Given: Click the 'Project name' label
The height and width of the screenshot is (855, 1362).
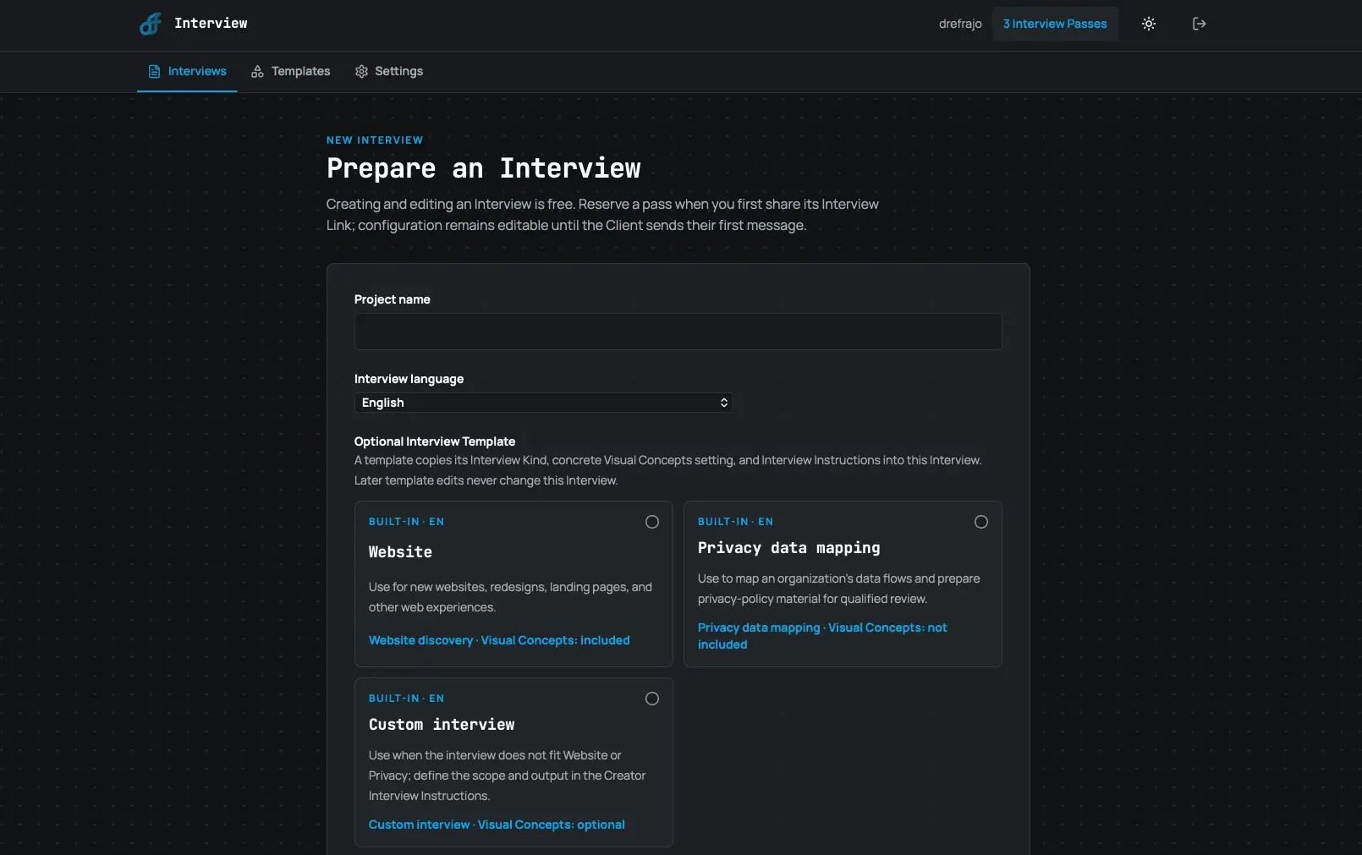Looking at the screenshot, I should coord(393,299).
